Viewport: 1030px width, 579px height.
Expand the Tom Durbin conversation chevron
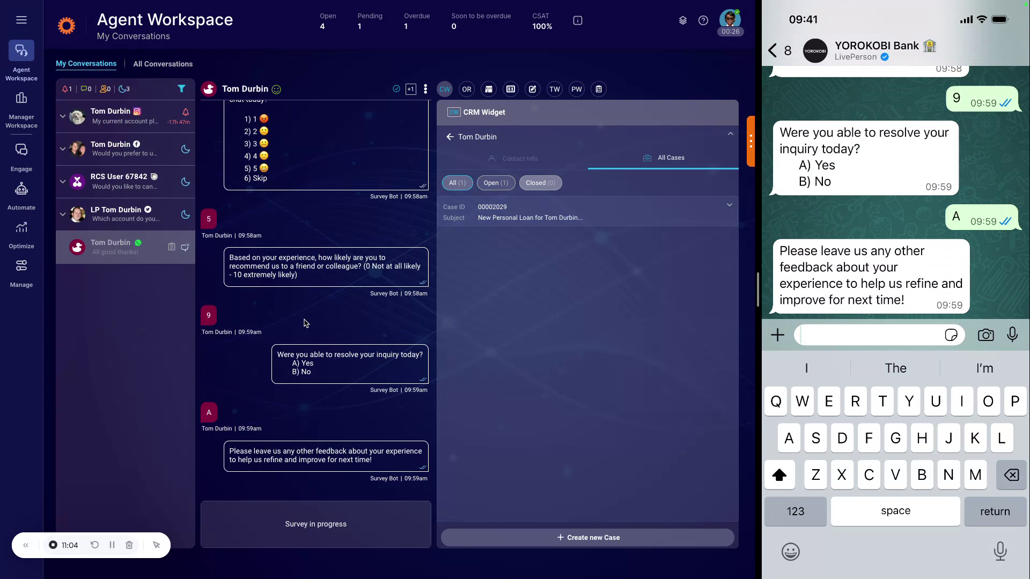pyautogui.click(x=62, y=116)
